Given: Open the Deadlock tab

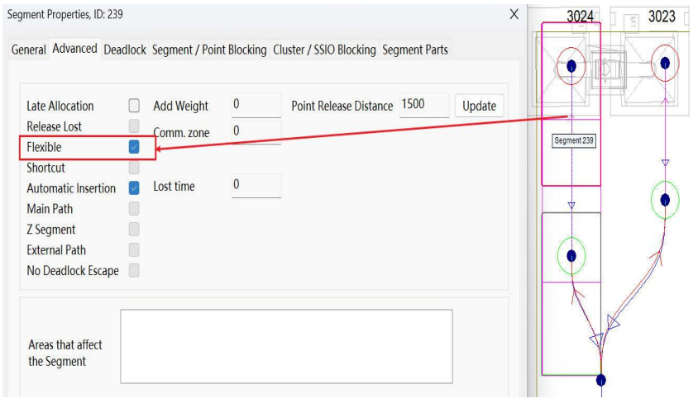Looking at the screenshot, I should 125,50.
